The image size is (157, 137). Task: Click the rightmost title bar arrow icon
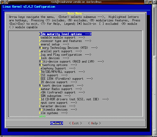click(x=155, y=2)
